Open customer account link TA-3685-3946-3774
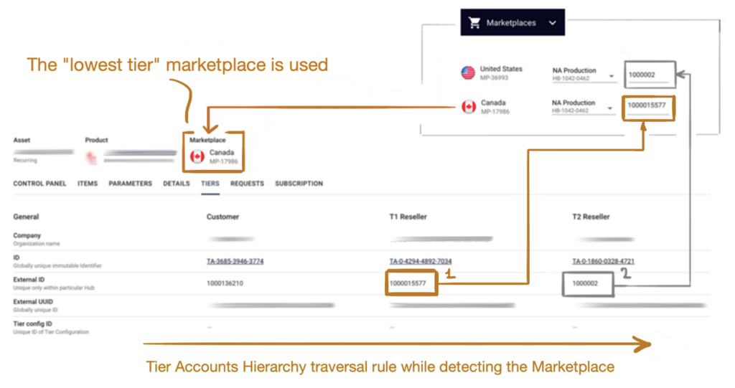 235,262
